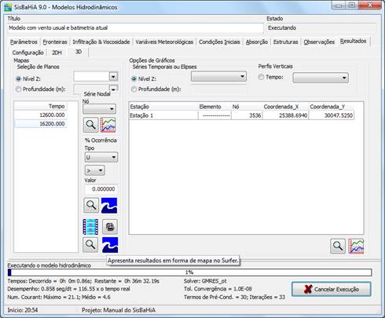Image resolution: width=385 pixels, height=318 pixels.
Task: Click the Elemento cell of Estação 1
Action: pyautogui.click(x=214, y=115)
